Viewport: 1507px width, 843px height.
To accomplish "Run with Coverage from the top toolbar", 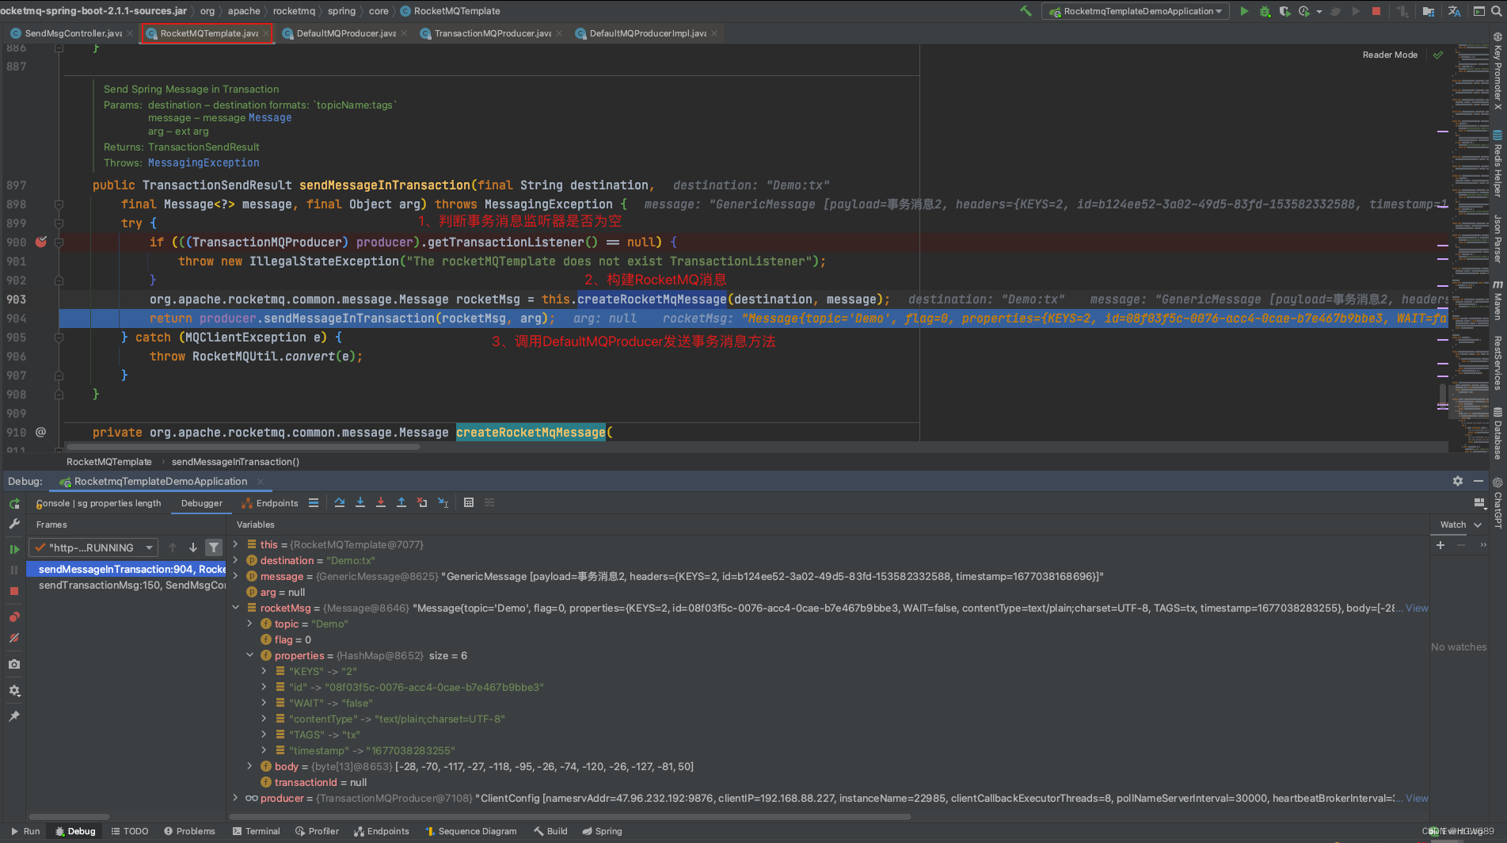I will pyautogui.click(x=1284, y=11).
